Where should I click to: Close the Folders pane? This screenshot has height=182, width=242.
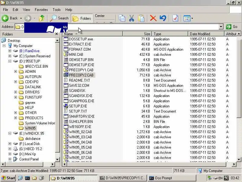pos(57,34)
